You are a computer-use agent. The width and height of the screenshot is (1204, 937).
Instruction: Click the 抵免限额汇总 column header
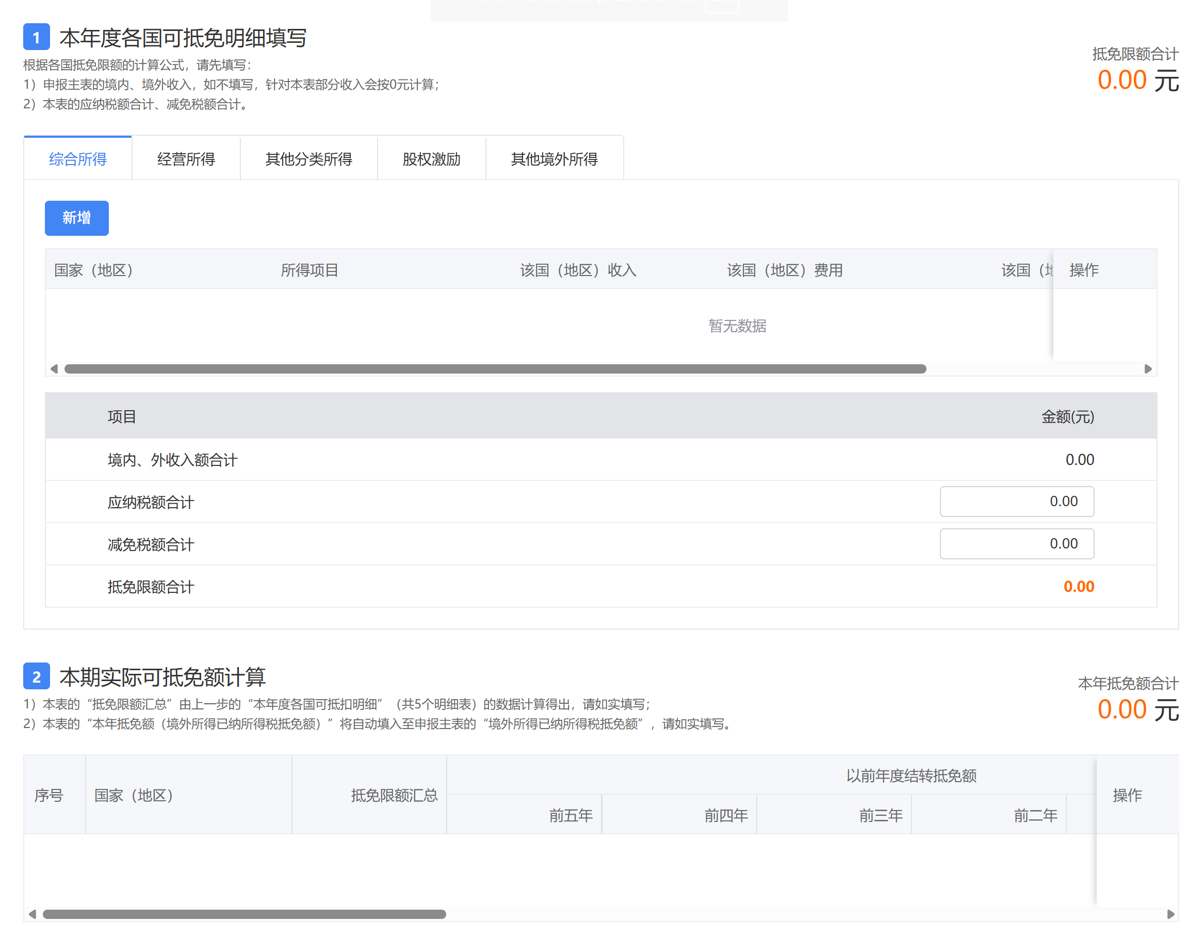(x=394, y=795)
